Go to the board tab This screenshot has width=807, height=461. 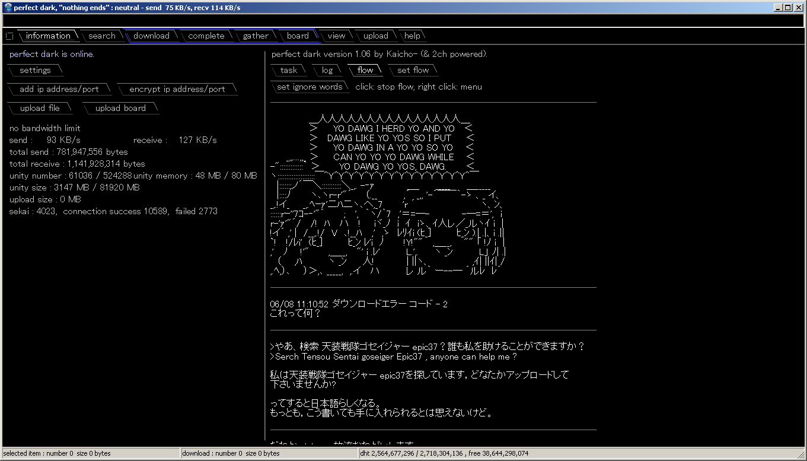click(298, 36)
